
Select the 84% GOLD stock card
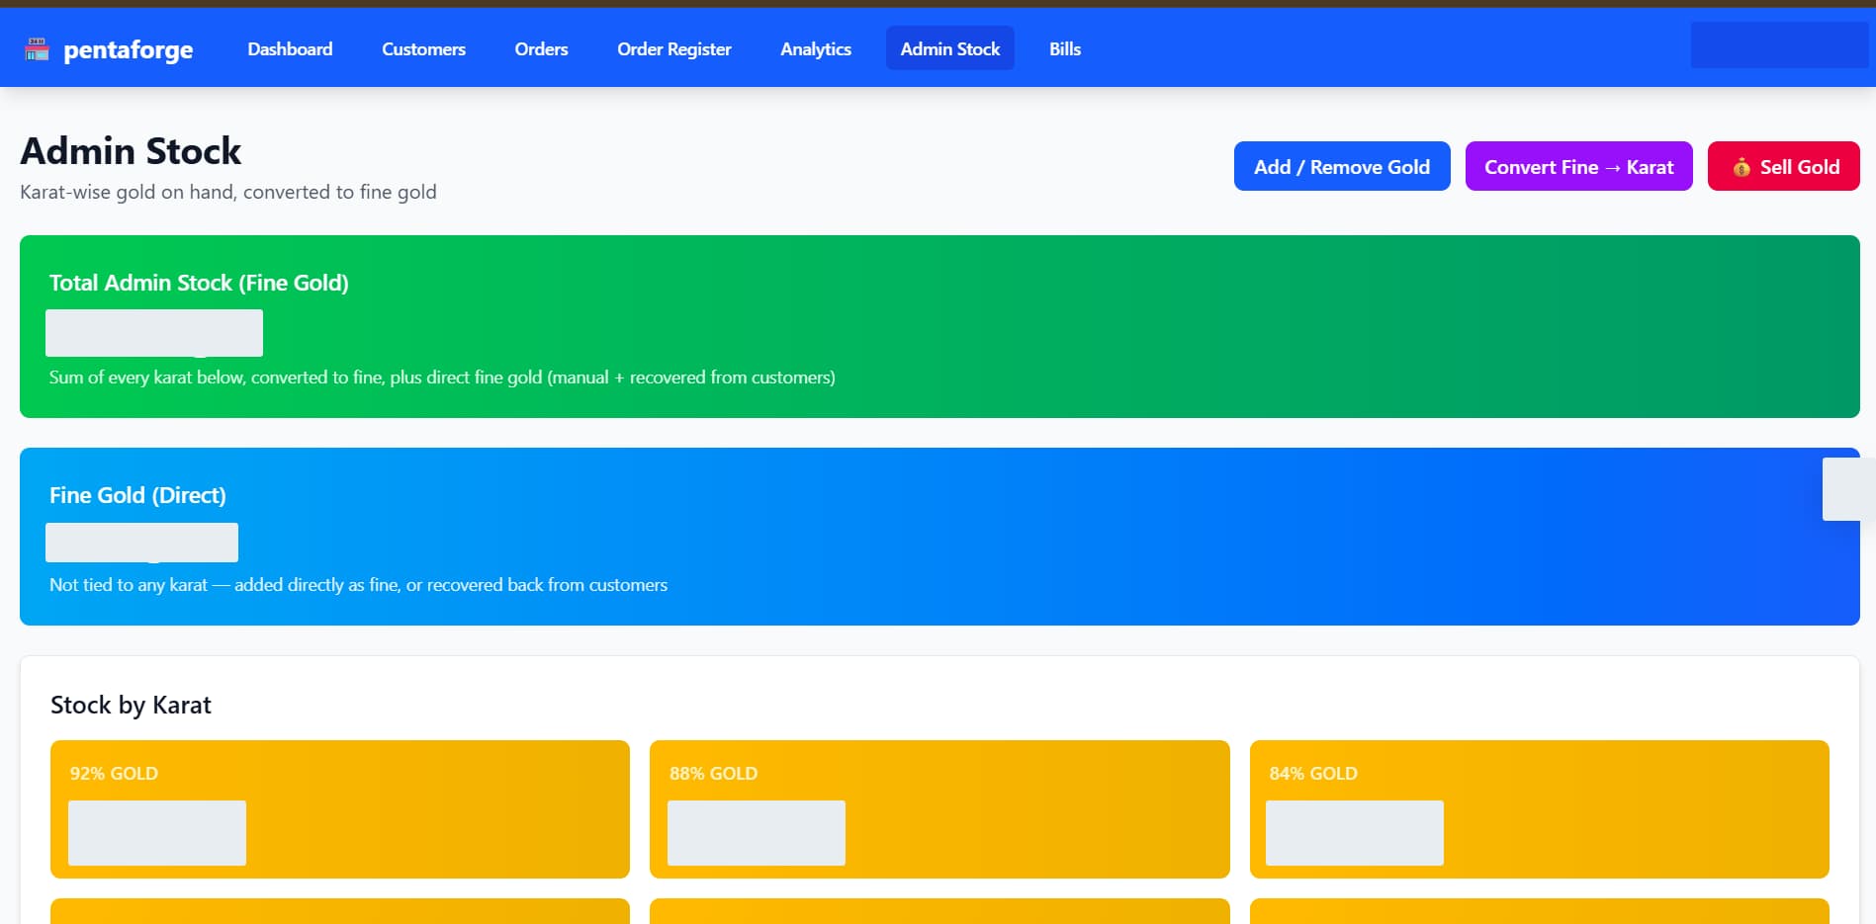[1540, 809]
